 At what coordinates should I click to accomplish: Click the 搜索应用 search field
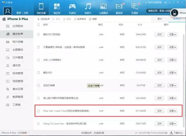click(158, 11)
